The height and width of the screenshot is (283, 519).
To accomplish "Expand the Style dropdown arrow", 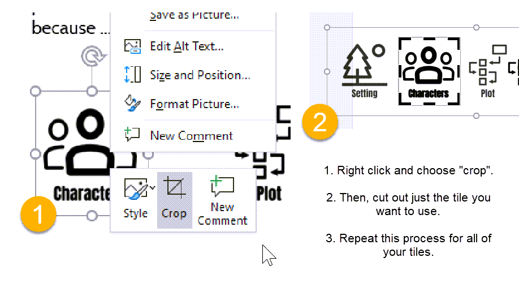I will (x=152, y=187).
